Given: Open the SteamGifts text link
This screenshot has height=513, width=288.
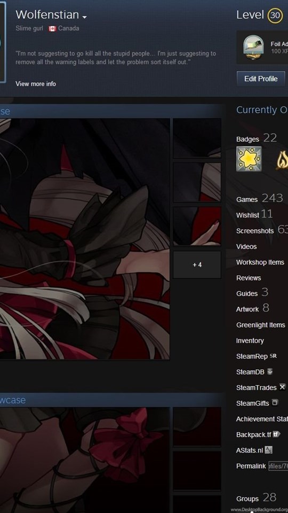Looking at the screenshot, I should pos(252,403).
